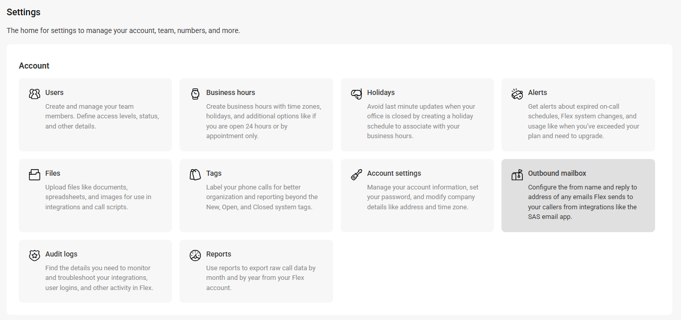Click the Account section heading
Screen dimensions: 681x320
pyautogui.click(x=34, y=66)
